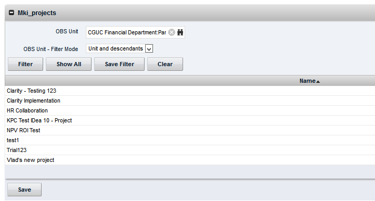Click the Clear filter button
The height and width of the screenshot is (201, 375).
click(165, 64)
